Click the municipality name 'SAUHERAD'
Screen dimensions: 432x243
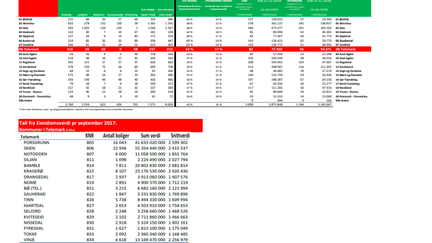(35, 194)
